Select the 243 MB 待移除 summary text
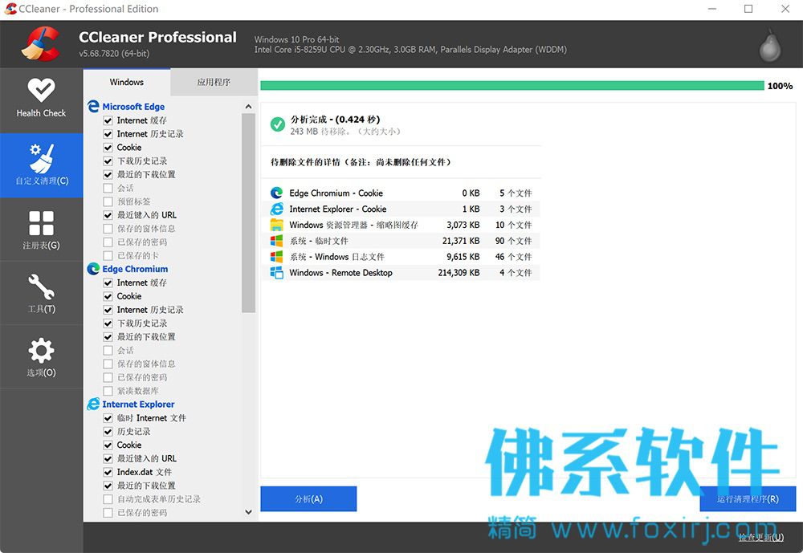The height and width of the screenshot is (553, 803). click(x=345, y=132)
